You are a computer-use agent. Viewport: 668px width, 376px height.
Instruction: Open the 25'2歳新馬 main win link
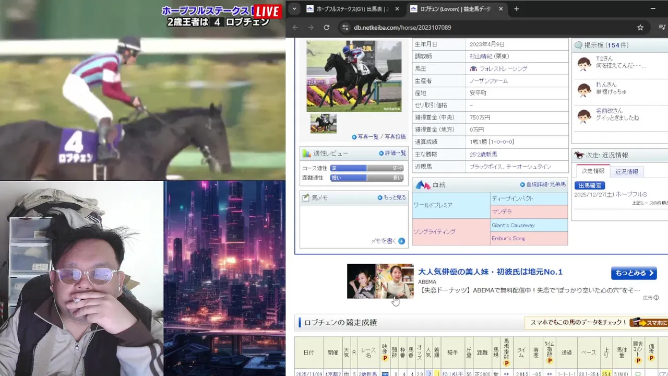pyautogui.click(x=483, y=155)
